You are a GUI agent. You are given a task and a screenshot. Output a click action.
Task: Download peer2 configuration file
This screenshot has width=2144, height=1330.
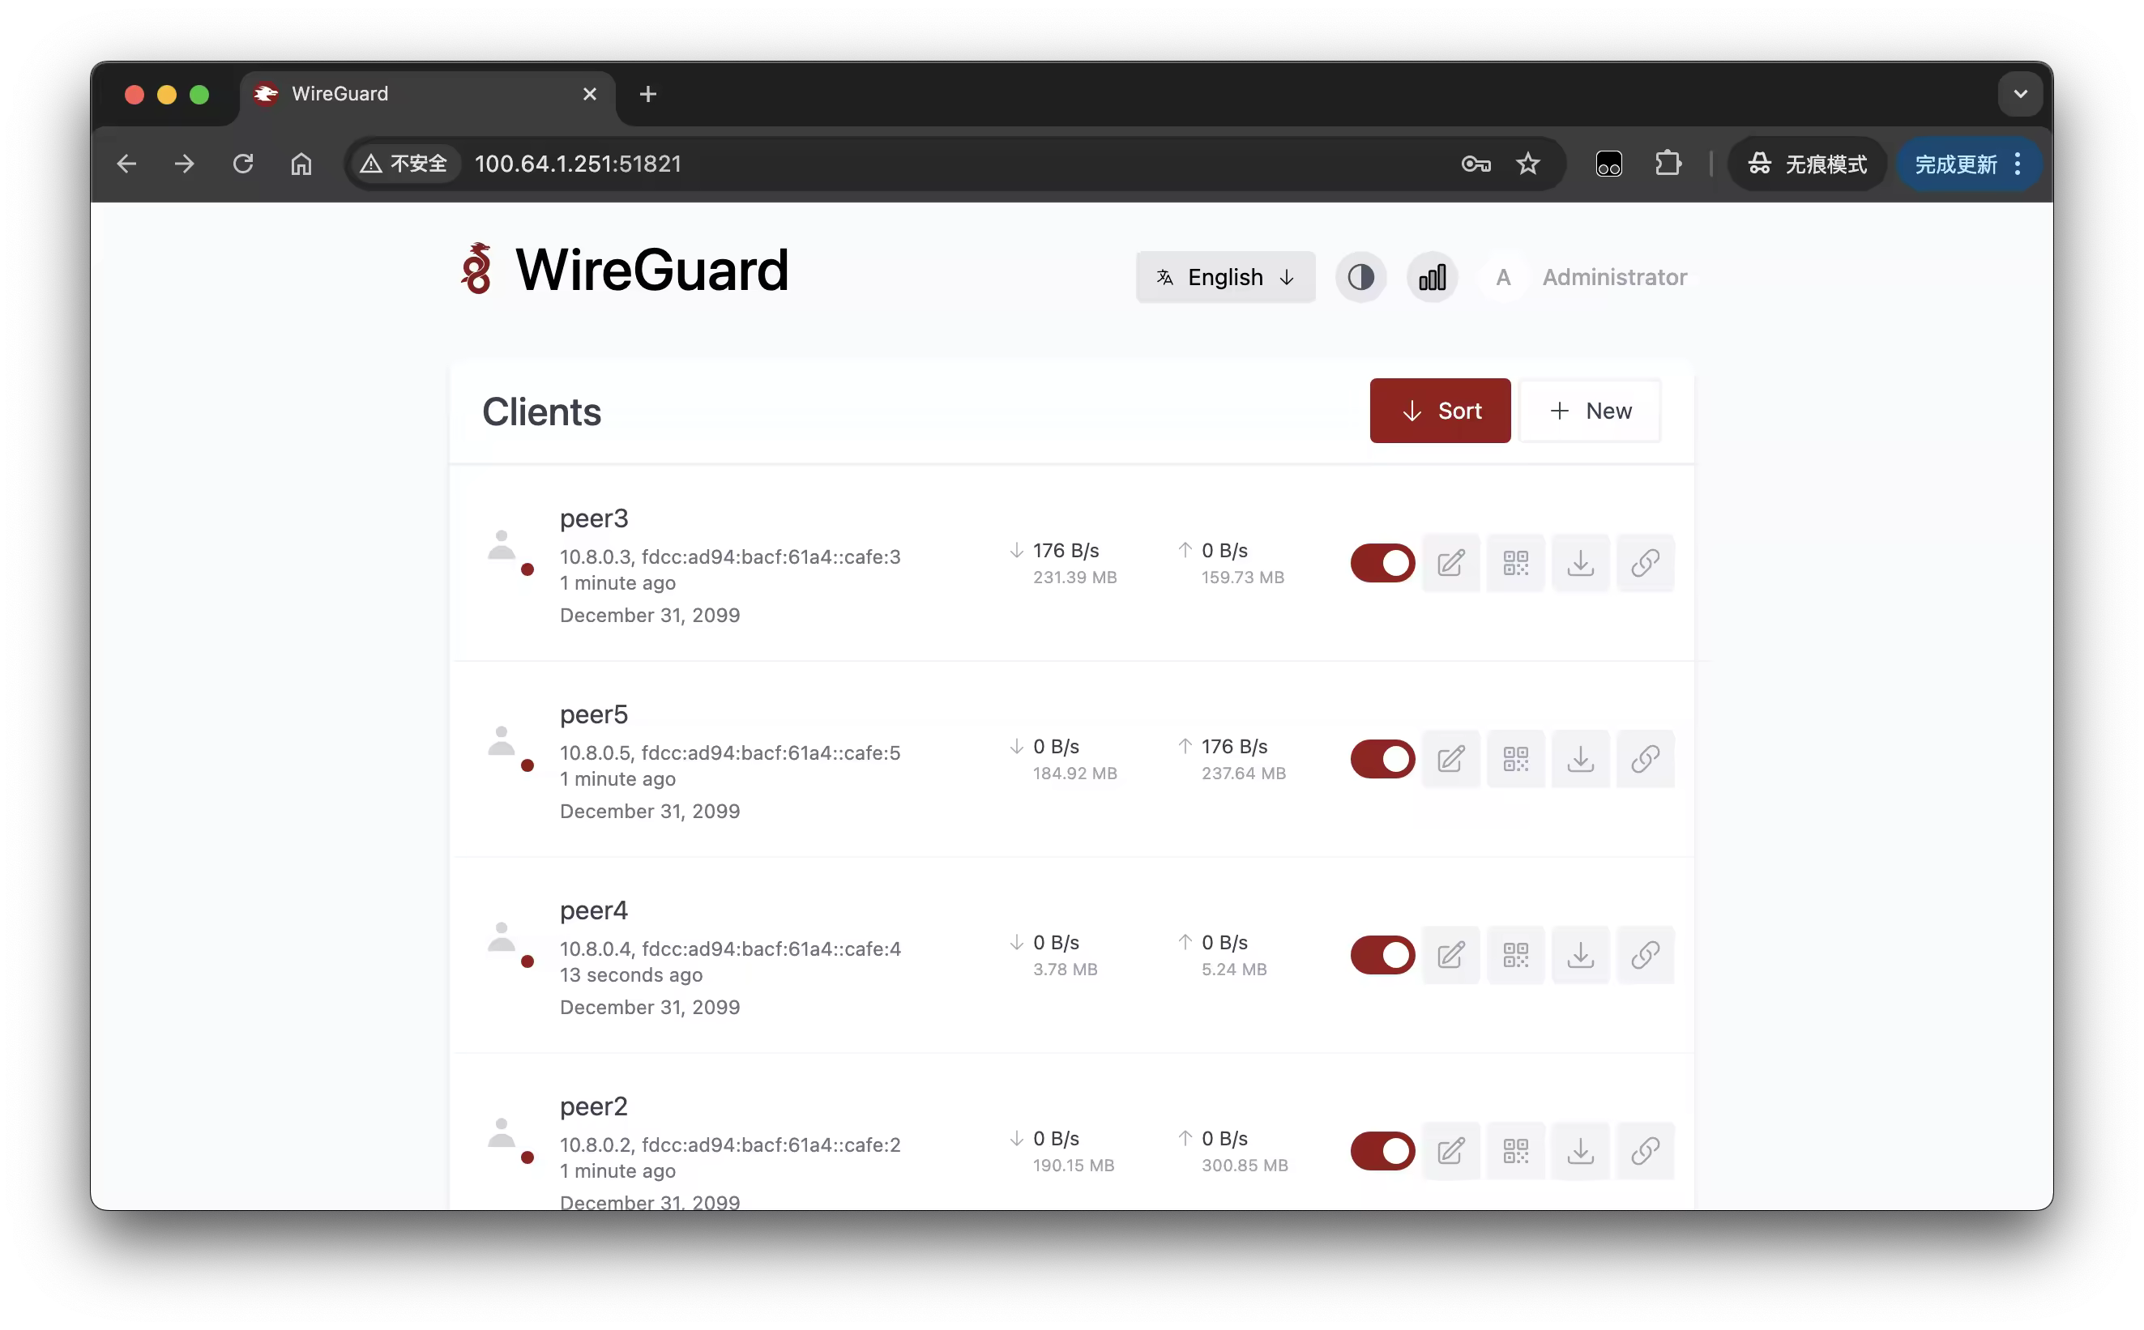(1580, 1152)
